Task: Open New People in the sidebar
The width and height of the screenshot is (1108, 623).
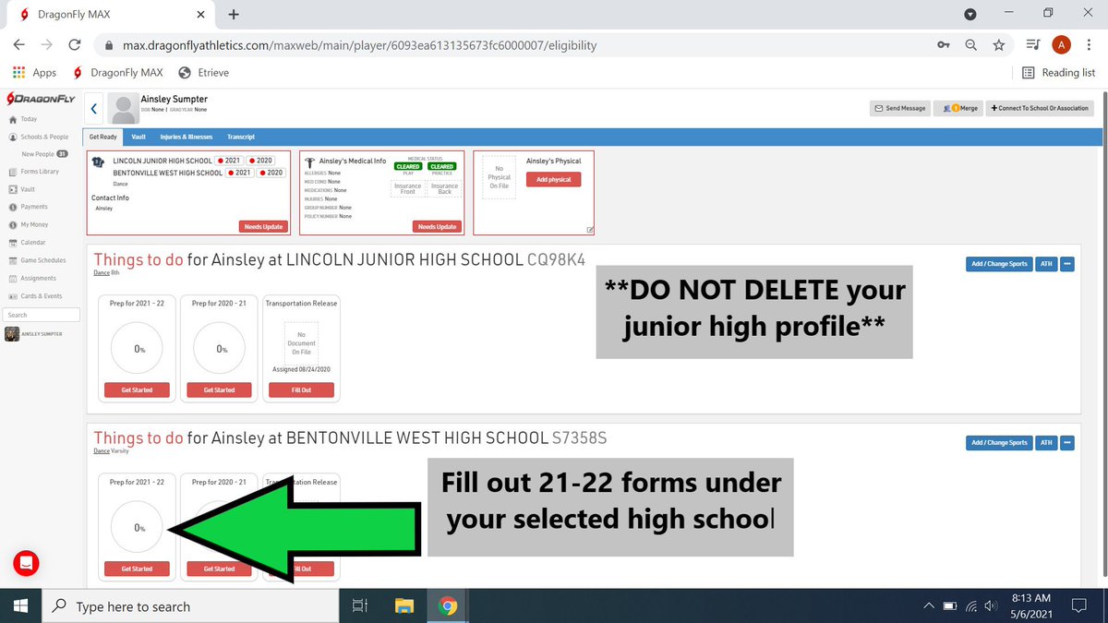Action: (44, 154)
